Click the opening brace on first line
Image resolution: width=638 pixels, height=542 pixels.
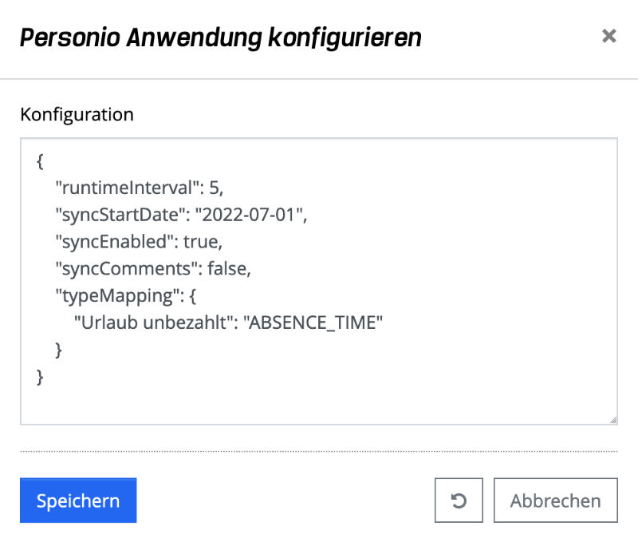pyautogui.click(x=40, y=161)
